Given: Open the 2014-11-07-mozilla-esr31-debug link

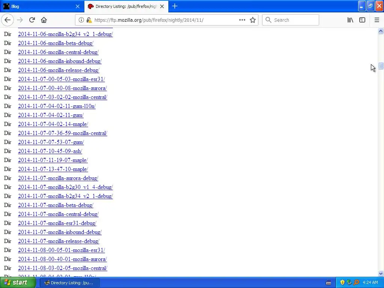Looking at the screenshot, I should coord(57,223).
